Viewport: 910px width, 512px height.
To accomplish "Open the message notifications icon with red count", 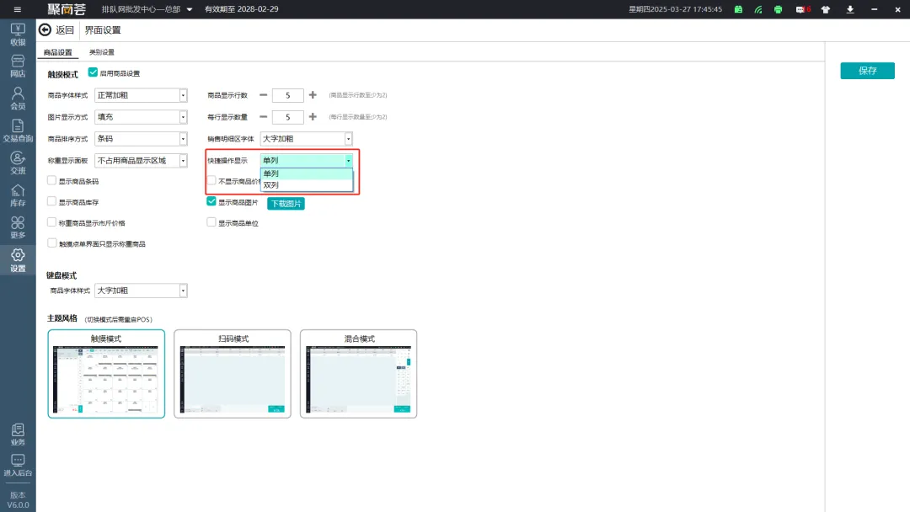I will [804, 9].
